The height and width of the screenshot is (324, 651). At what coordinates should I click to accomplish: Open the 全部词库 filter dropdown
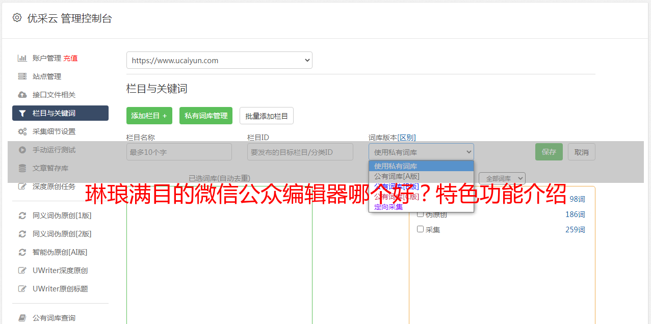pyautogui.click(x=502, y=178)
